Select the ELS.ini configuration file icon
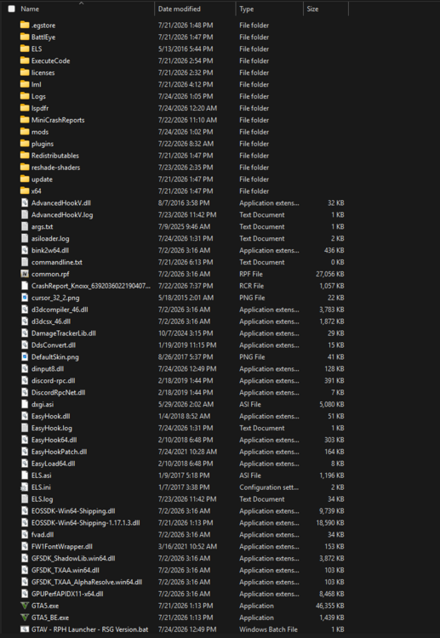Screen dimensions: 440x638 point(25,487)
